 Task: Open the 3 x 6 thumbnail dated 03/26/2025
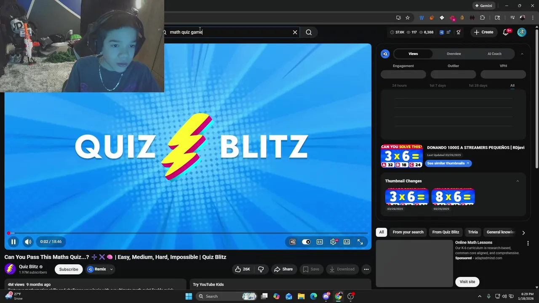[407, 197]
